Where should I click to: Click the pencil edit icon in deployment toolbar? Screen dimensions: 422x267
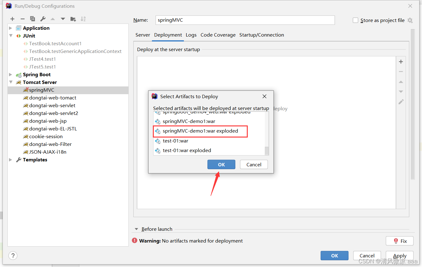pos(401,102)
